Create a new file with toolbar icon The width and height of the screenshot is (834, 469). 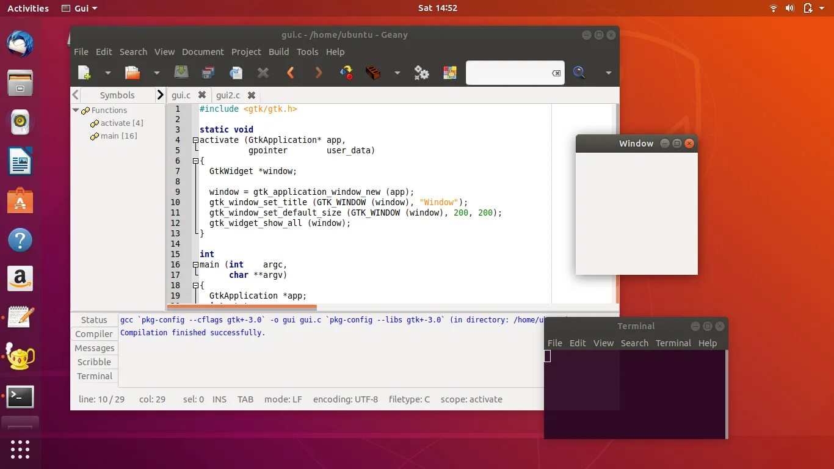tap(84, 73)
